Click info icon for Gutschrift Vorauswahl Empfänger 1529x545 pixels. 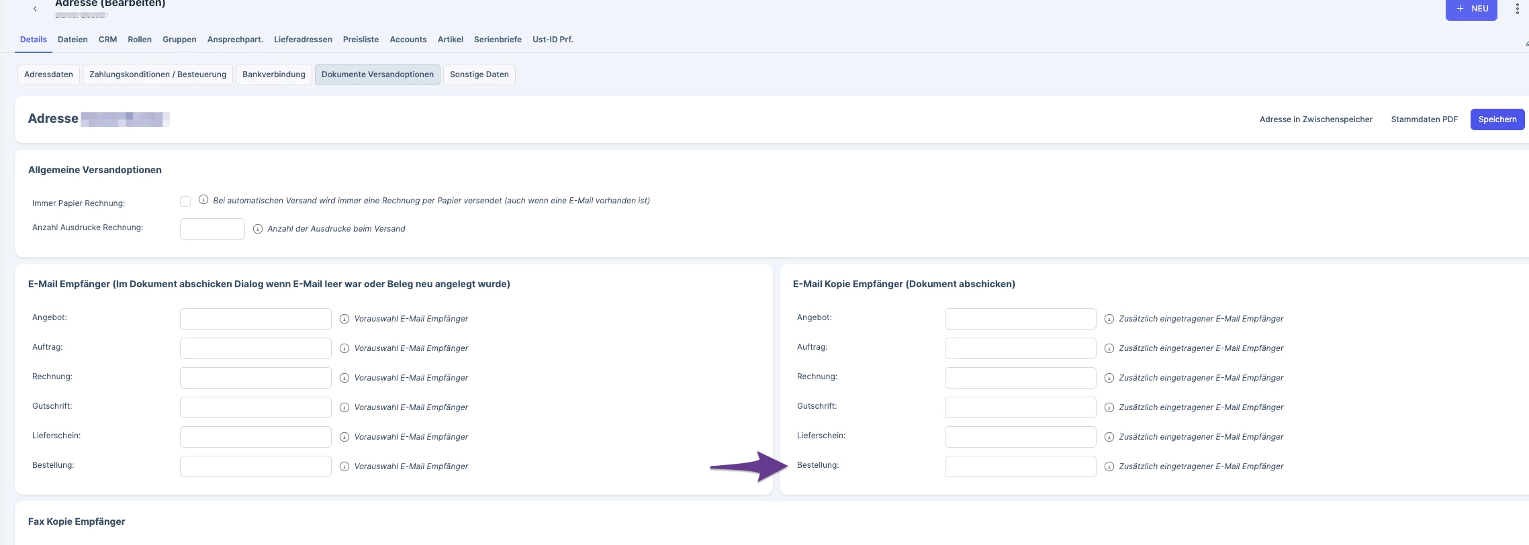[344, 407]
